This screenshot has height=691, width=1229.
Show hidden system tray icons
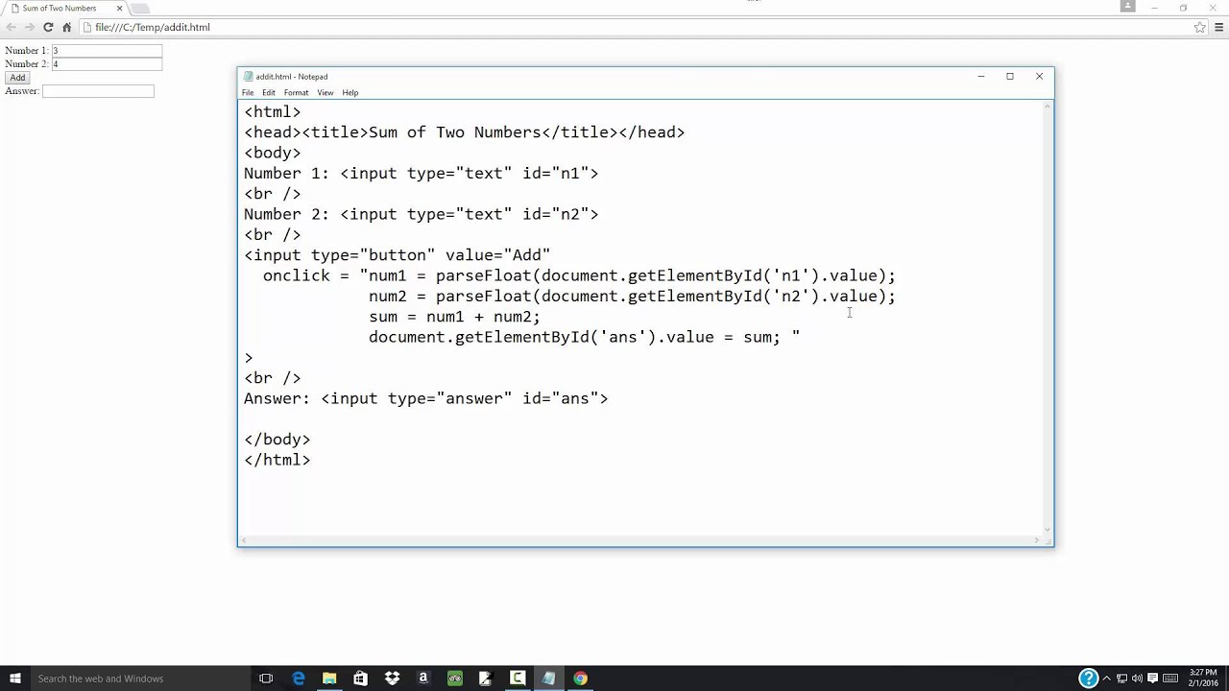1106,679
